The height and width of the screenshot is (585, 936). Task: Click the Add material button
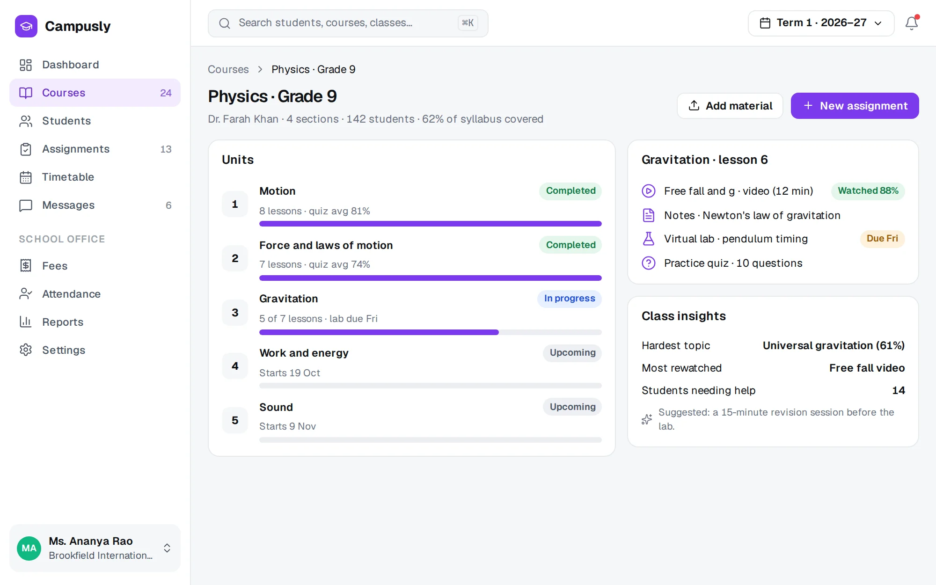point(730,106)
